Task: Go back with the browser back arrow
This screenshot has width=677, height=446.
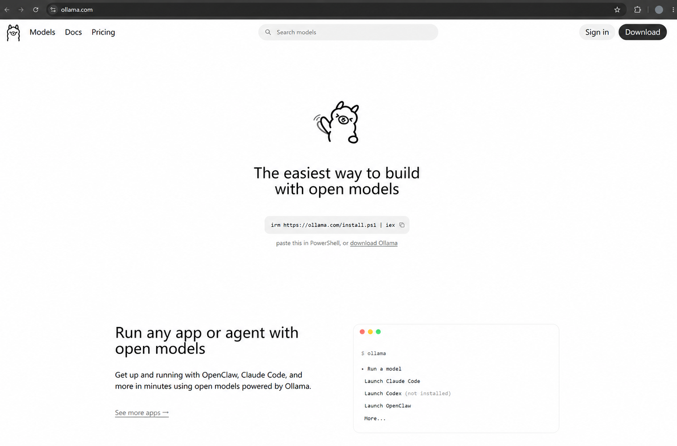Action: click(x=7, y=10)
